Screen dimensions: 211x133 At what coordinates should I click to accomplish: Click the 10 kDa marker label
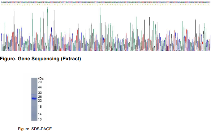click(40, 119)
